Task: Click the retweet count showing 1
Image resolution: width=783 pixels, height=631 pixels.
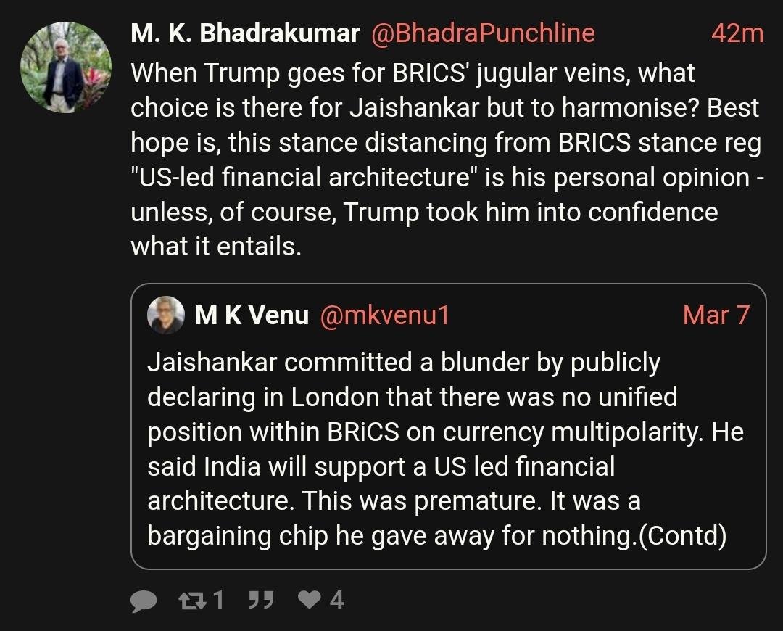Action: (217, 601)
